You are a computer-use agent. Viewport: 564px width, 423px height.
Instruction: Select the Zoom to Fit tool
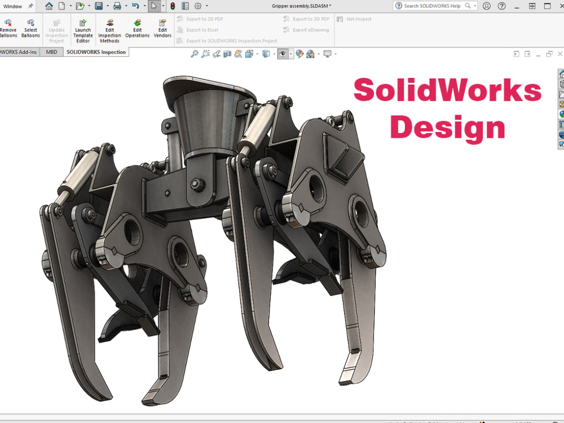195,54
